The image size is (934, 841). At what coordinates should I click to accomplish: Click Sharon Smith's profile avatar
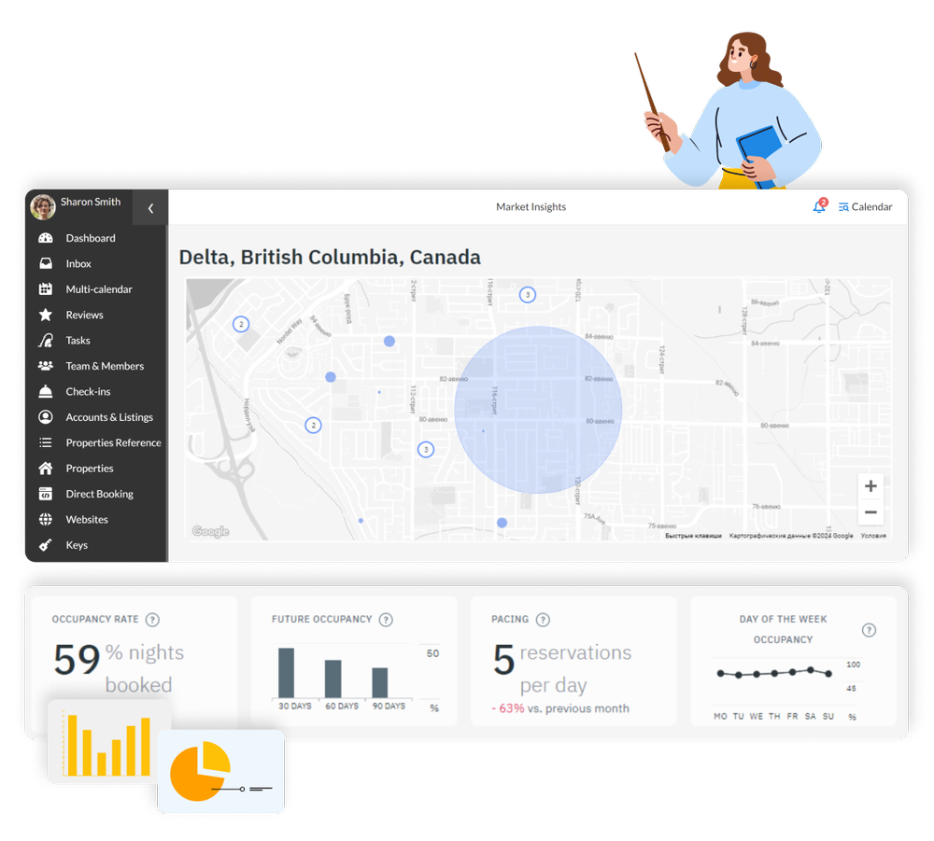pyautogui.click(x=43, y=206)
